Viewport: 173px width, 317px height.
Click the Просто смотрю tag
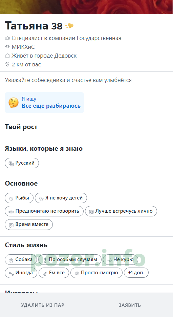point(96,273)
